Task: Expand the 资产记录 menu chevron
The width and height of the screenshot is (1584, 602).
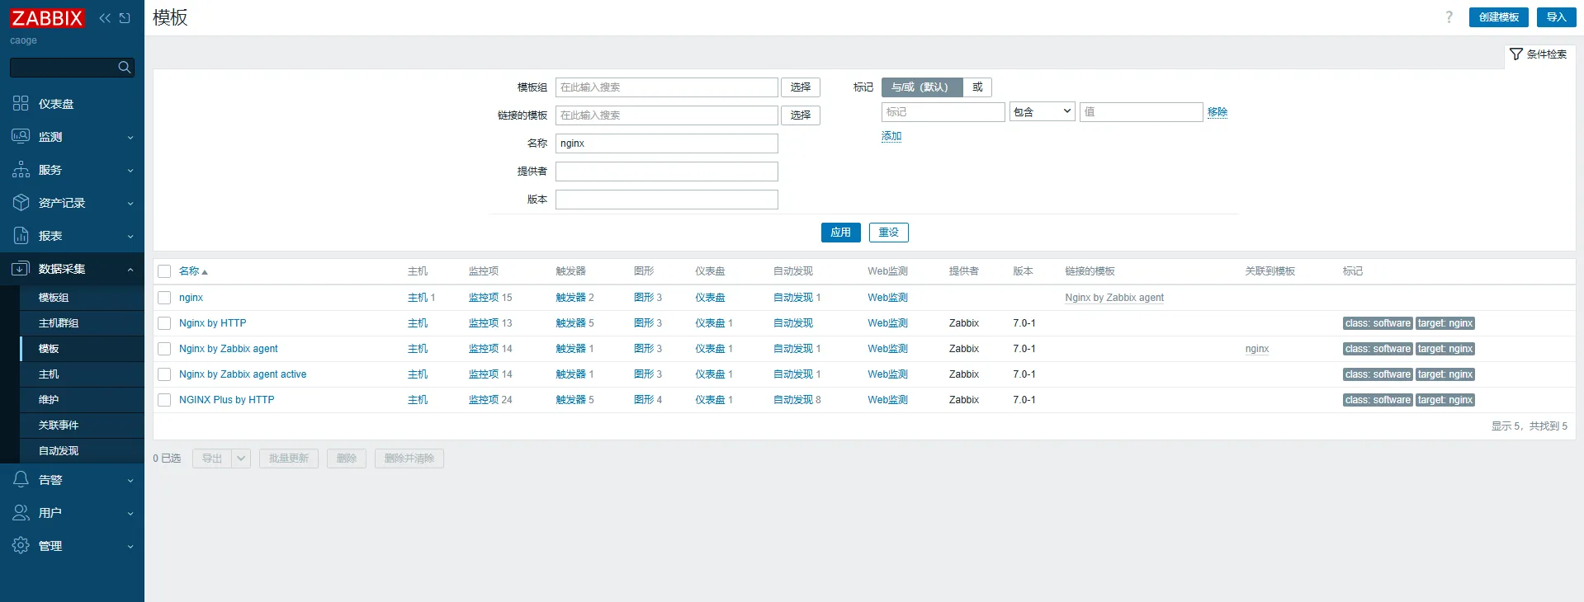Action: pos(130,204)
